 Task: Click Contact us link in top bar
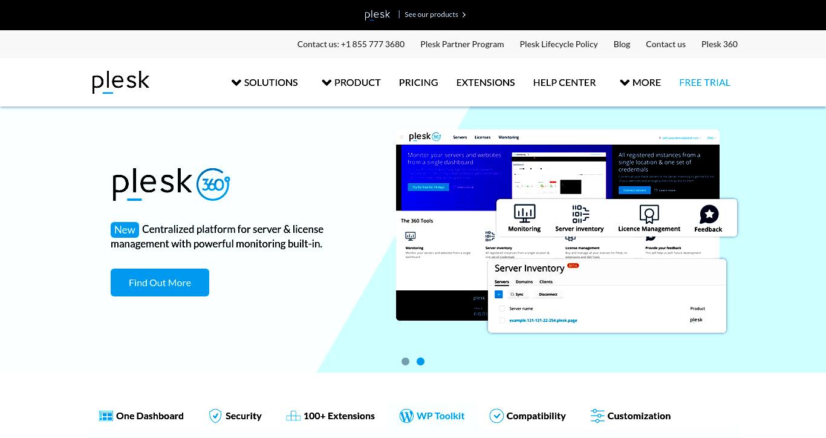click(666, 44)
